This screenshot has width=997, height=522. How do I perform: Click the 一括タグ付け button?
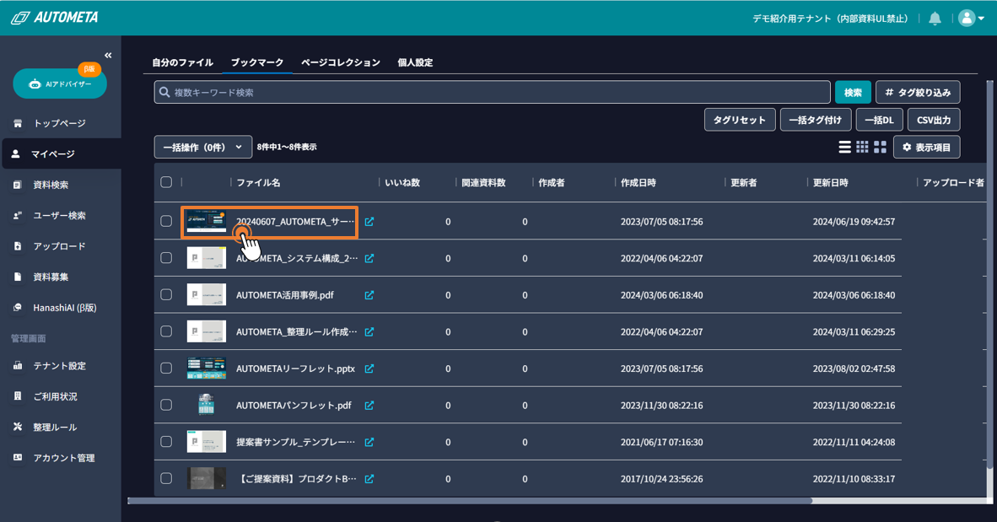(815, 120)
